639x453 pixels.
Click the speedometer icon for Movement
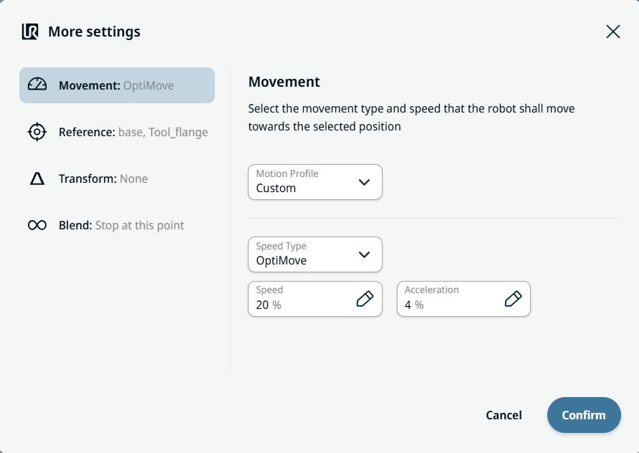(37, 85)
